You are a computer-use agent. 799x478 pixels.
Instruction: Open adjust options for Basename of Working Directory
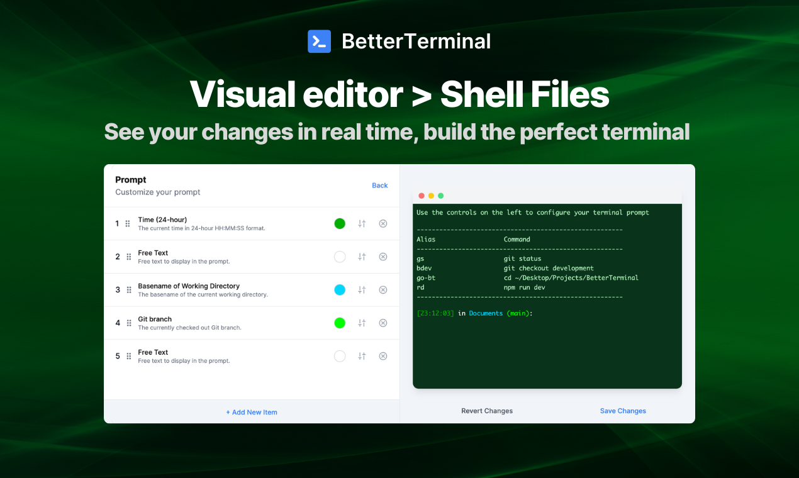pyautogui.click(x=362, y=290)
